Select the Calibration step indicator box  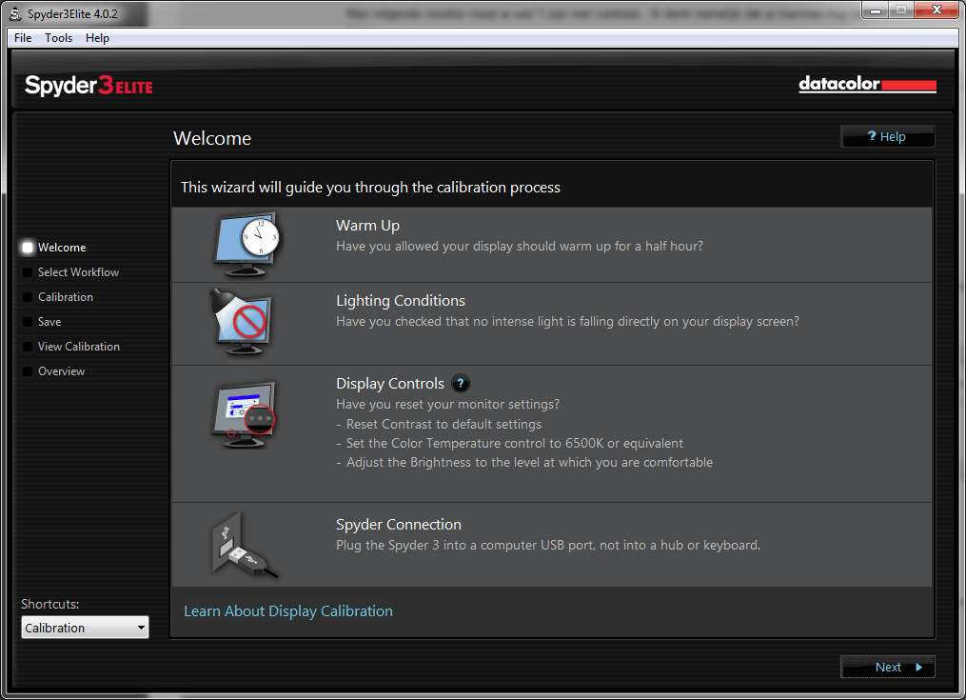click(28, 296)
